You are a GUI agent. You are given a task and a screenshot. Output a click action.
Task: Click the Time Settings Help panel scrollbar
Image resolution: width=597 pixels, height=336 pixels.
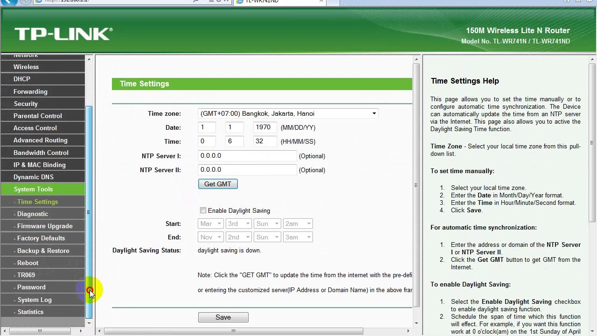pyautogui.click(x=592, y=143)
